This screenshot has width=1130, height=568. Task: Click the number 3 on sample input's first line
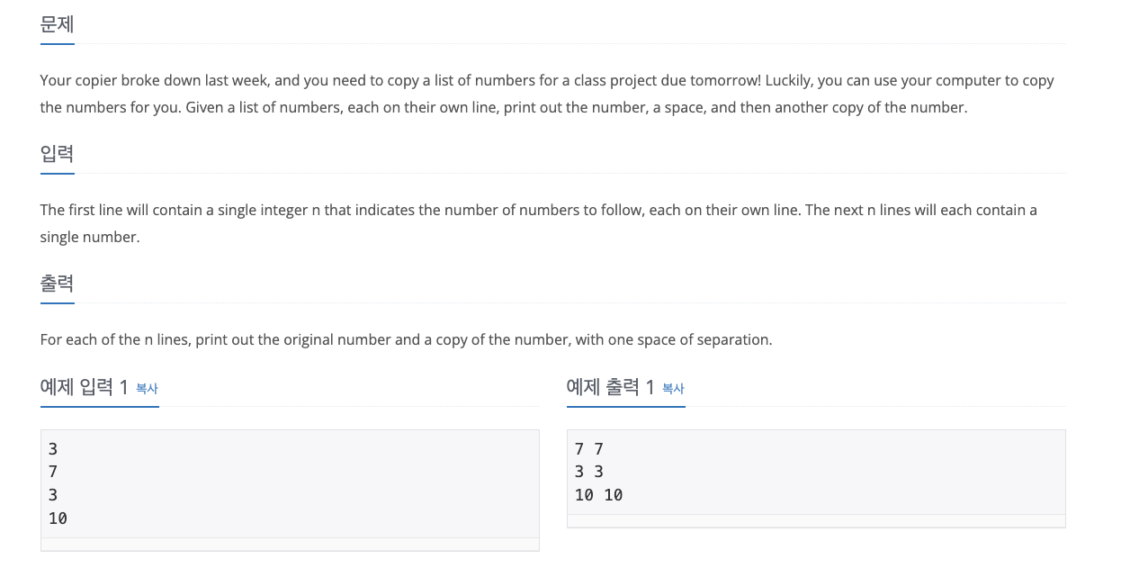pos(52,448)
